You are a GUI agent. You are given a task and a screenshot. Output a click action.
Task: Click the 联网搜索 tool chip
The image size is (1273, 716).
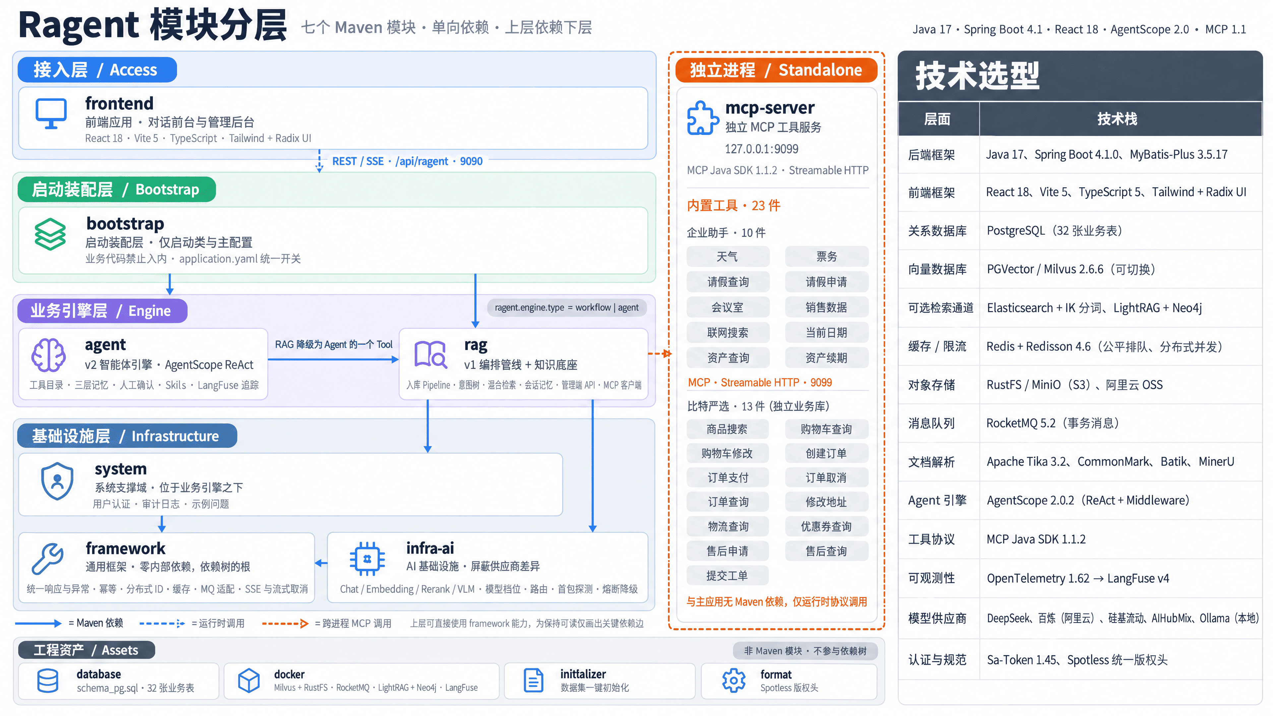[727, 332]
